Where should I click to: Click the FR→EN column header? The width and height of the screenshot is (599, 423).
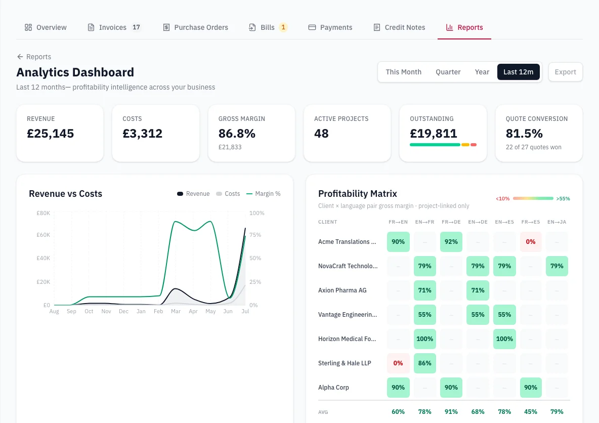coord(398,222)
